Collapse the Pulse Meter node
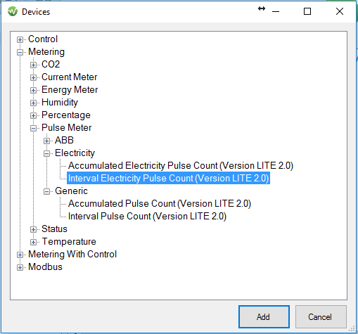The width and height of the screenshot is (358, 334). [33, 128]
